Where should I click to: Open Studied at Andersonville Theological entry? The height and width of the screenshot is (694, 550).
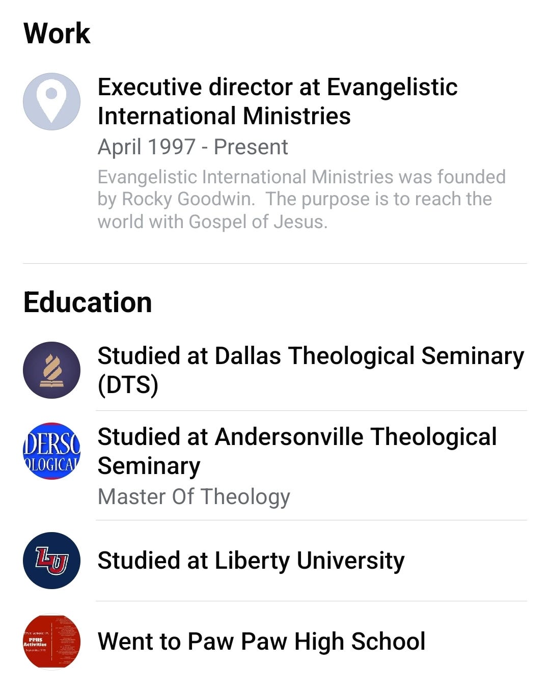pos(297,437)
